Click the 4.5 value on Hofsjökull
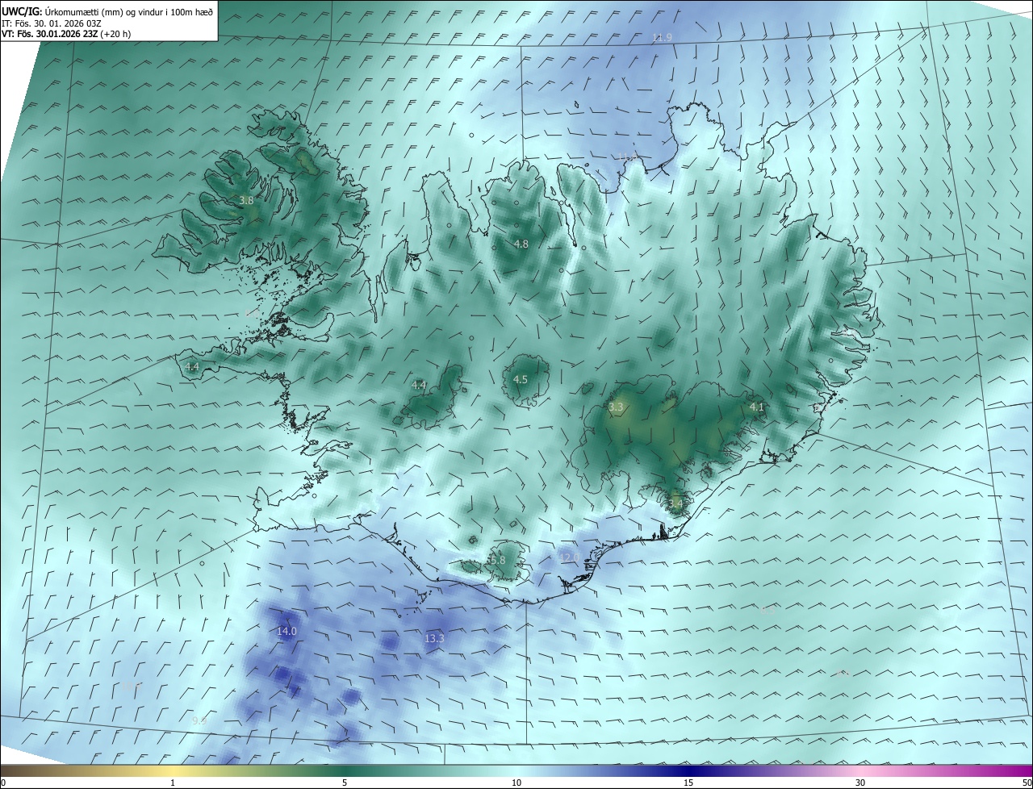The image size is (1033, 789). 520,379
